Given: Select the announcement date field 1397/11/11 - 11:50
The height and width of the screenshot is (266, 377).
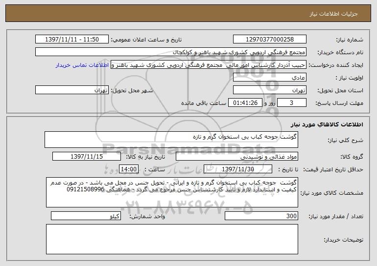Looking at the screenshot, I should [71, 40].
